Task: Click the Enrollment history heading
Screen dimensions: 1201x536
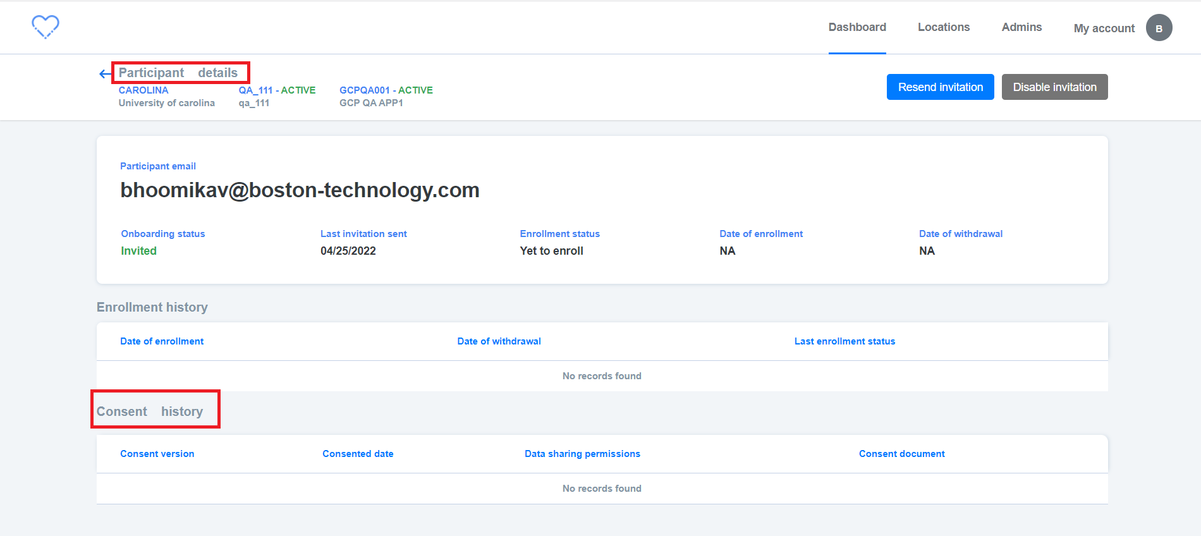Action: 152,307
